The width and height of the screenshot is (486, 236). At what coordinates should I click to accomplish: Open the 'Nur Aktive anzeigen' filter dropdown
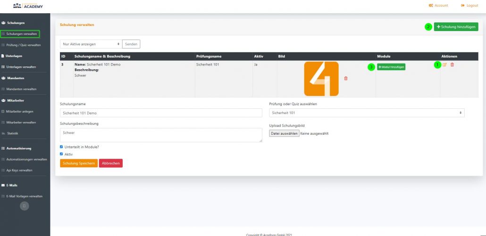(91, 44)
